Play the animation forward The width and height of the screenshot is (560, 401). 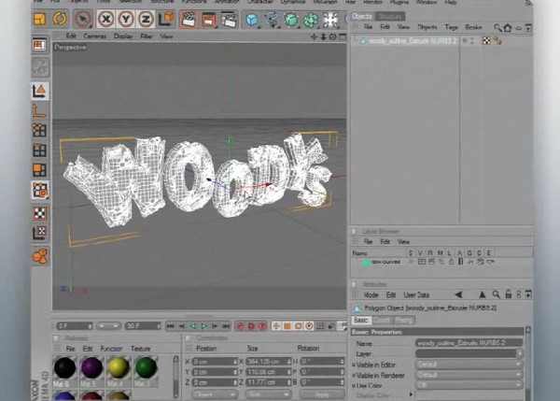[x=203, y=326]
